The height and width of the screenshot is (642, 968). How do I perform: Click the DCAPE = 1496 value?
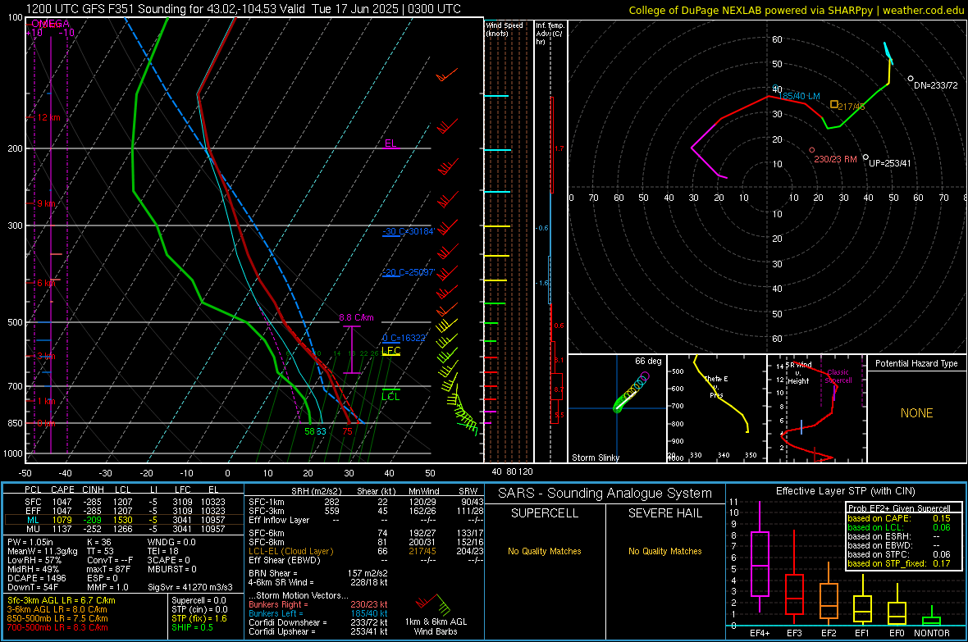point(37,578)
